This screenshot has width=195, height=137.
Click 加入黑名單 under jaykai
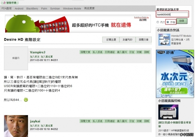(x=47, y=125)
